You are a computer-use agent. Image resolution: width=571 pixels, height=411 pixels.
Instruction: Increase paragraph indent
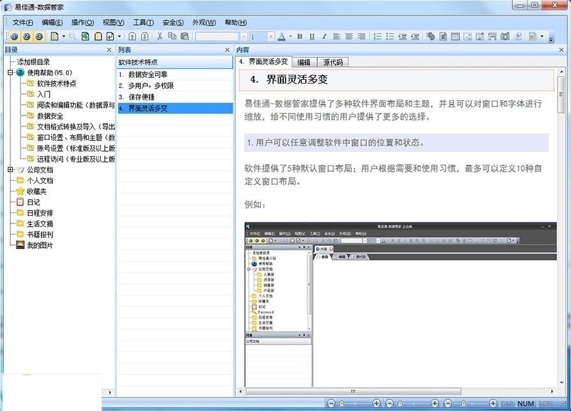pos(415,36)
